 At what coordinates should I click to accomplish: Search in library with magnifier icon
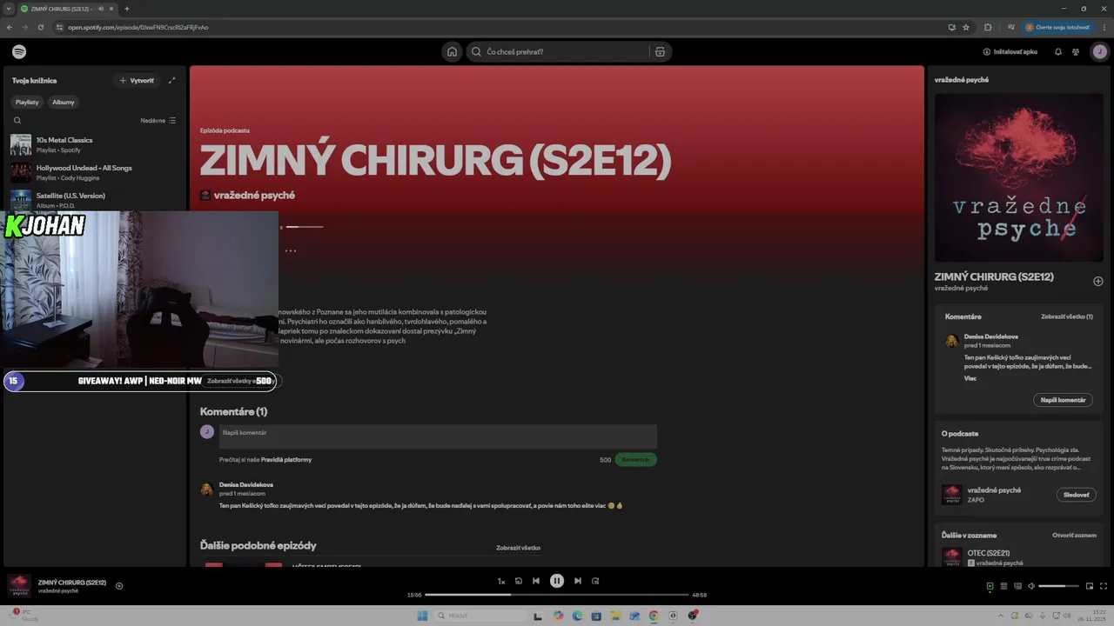(17, 121)
